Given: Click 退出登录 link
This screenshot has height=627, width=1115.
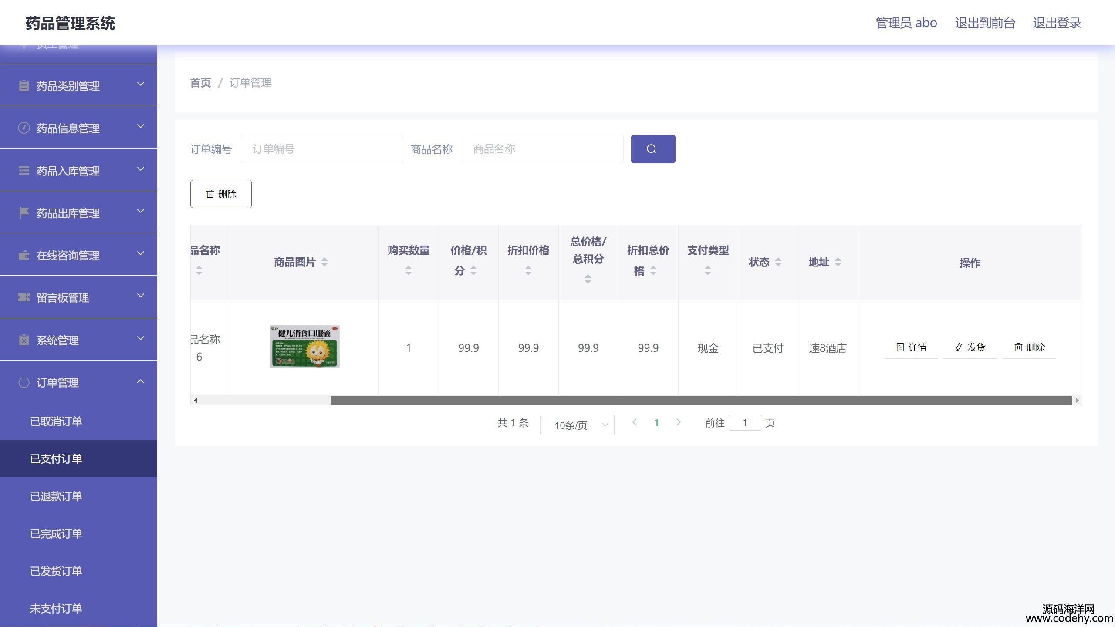Looking at the screenshot, I should click(1057, 23).
